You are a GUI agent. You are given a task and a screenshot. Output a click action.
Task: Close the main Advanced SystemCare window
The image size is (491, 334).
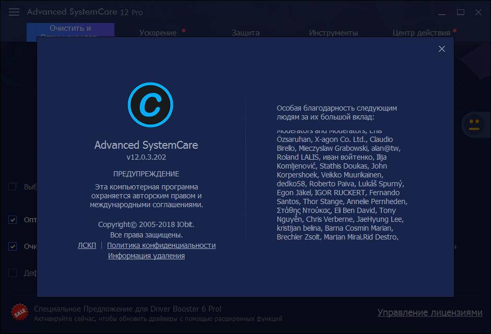[478, 12]
